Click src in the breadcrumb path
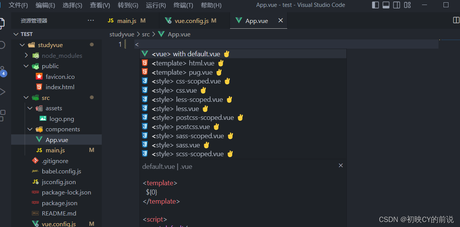 click(x=146, y=34)
